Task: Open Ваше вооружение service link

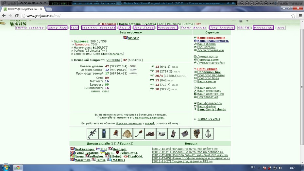Action: tap(211, 38)
